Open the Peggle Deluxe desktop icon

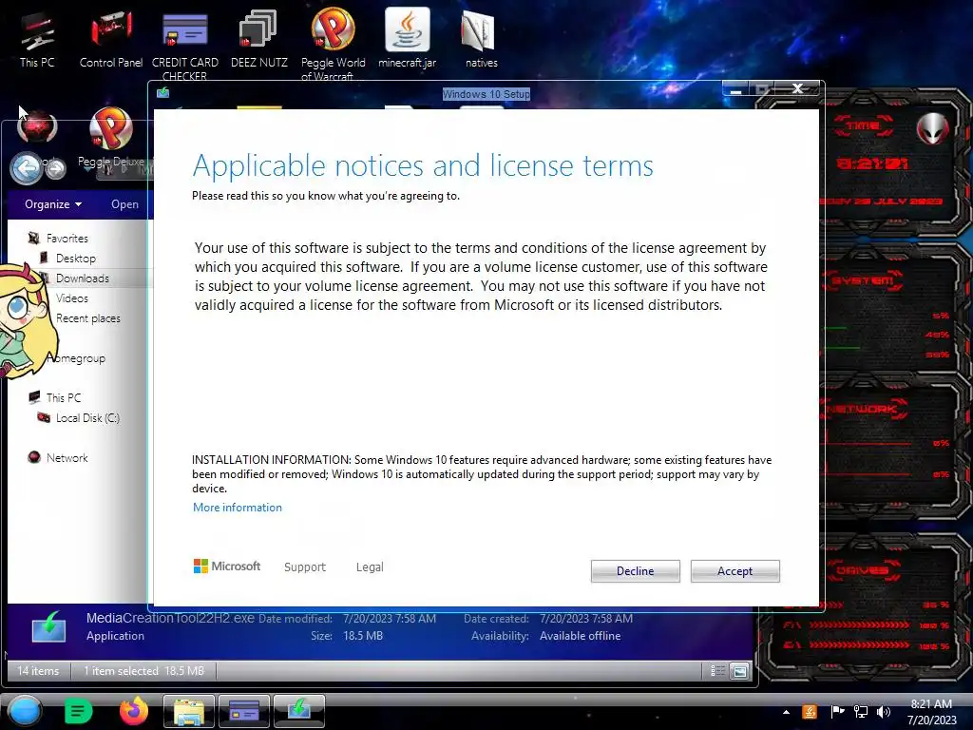[x=111, y=138]
